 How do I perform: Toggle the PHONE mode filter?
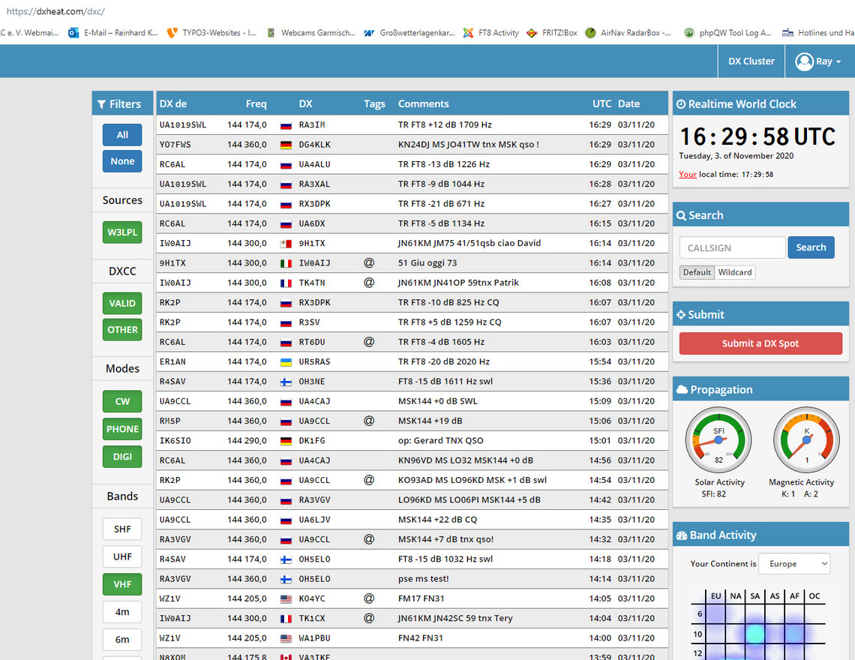(122, 429)
